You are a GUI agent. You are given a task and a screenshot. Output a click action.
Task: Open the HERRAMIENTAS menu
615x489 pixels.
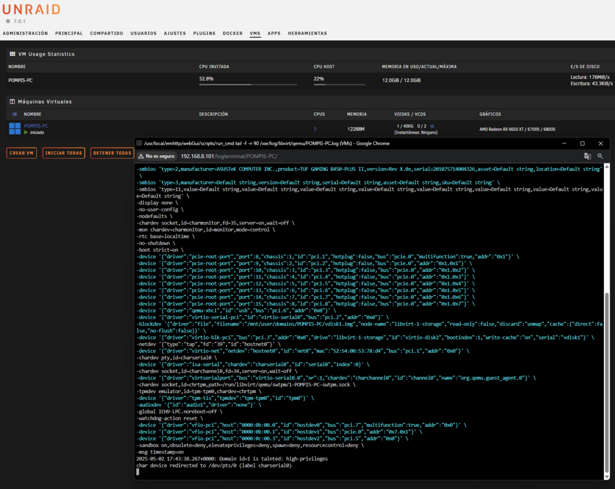[x=307, y=33]
